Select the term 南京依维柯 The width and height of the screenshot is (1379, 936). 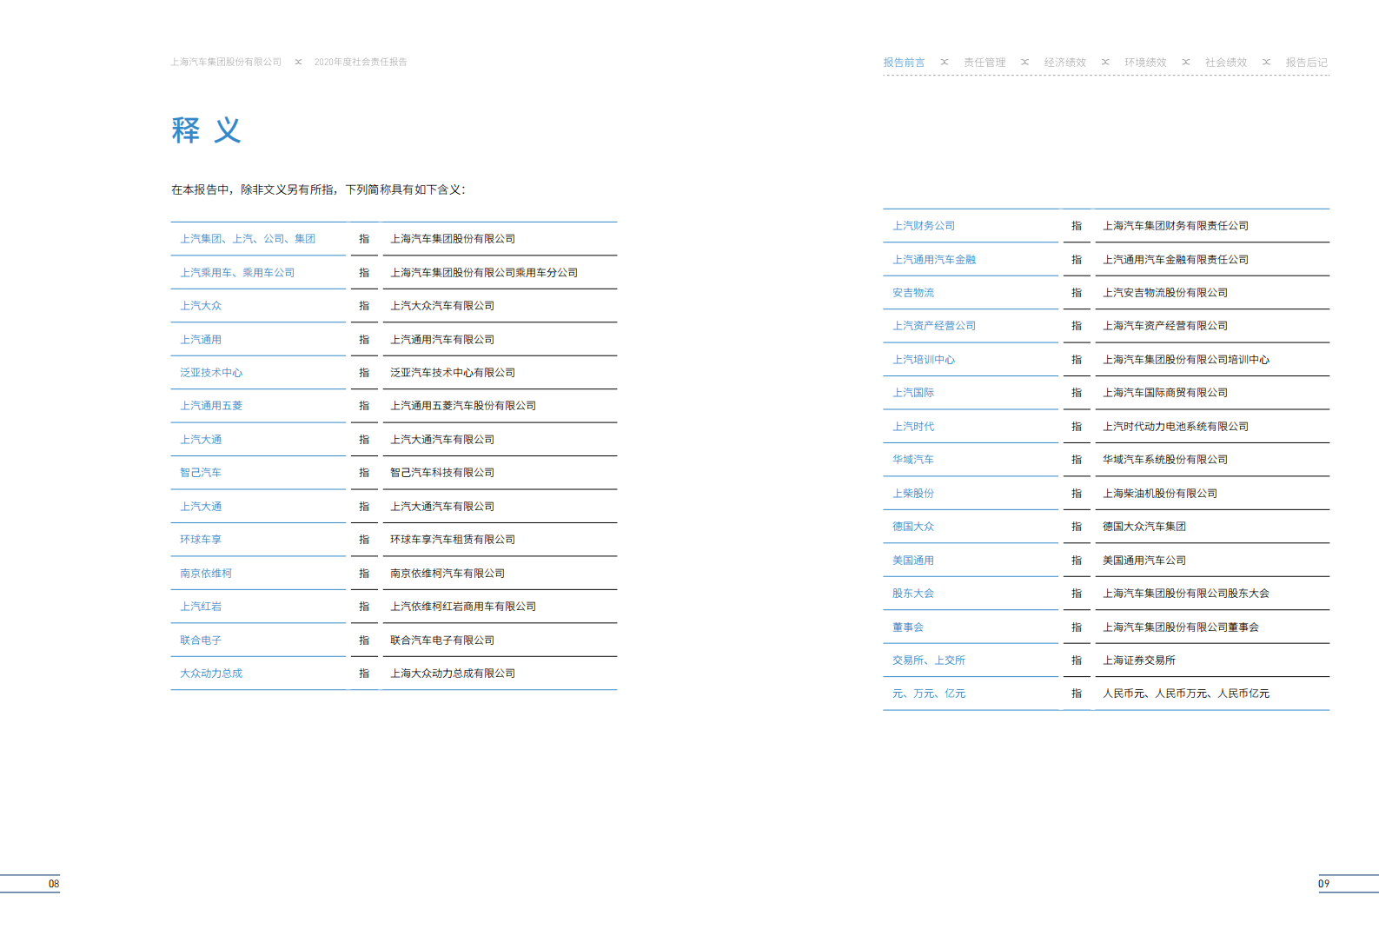tap(206, 574)
